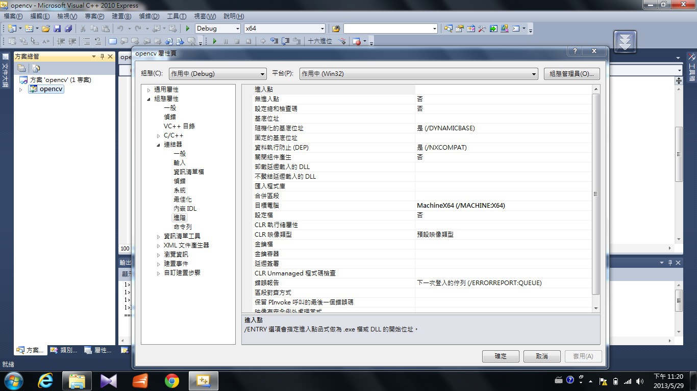
Task: Open the 編輯(E) menu
Action: pos(40,16)
